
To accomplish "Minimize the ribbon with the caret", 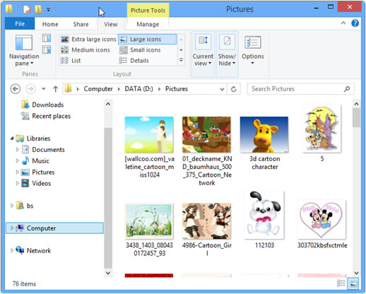I will (x=343, y=23).
